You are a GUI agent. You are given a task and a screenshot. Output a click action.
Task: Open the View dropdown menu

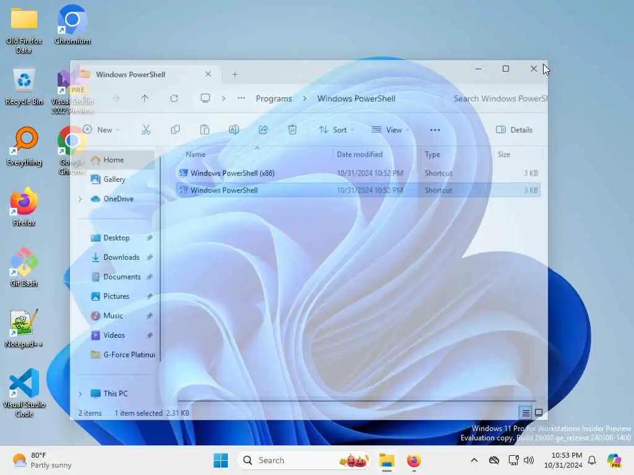click(x=391, y=130)
